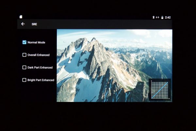Tick the Dark Part Enhanced checkbox
The width and height of the screenshot is (196, 131).
(24, 67)
